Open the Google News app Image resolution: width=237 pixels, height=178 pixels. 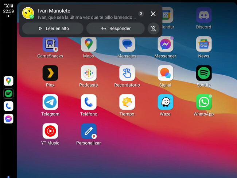[x=204, y=44]
